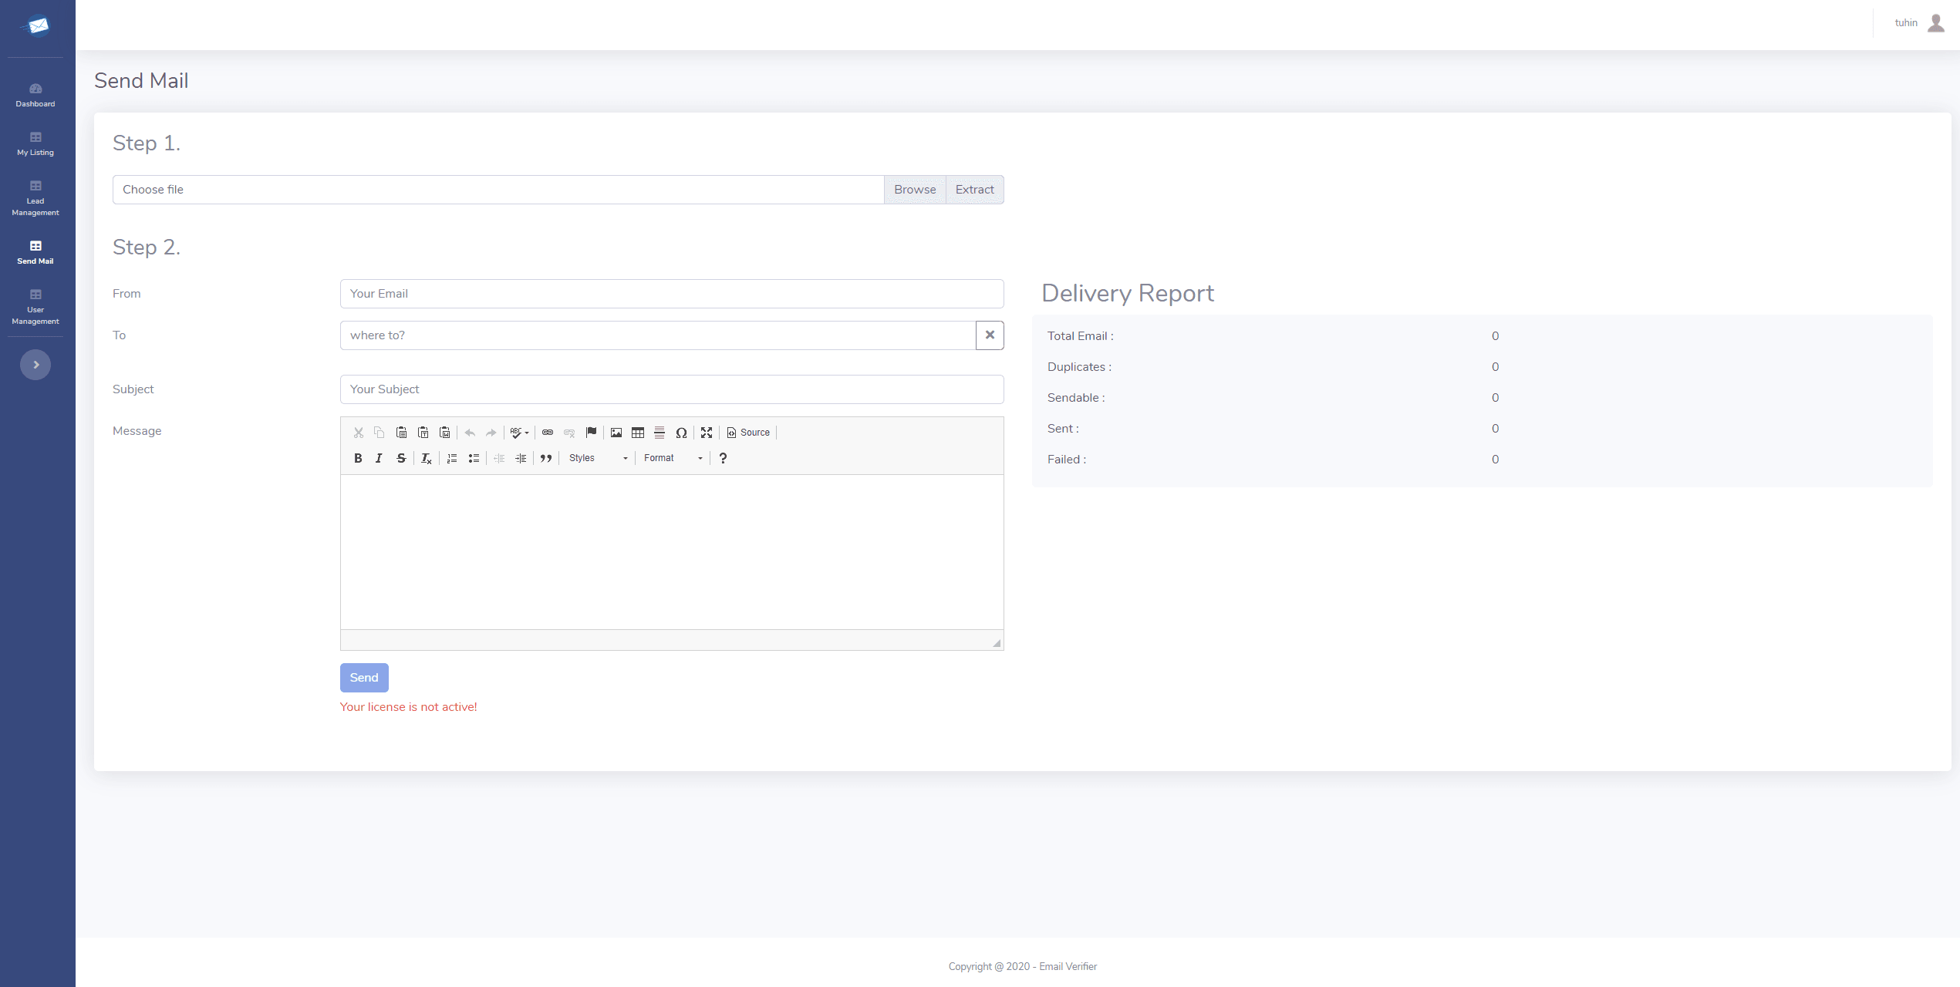
Task: Open Dashboard from the sidebar
Action: [x=35, y=95]
